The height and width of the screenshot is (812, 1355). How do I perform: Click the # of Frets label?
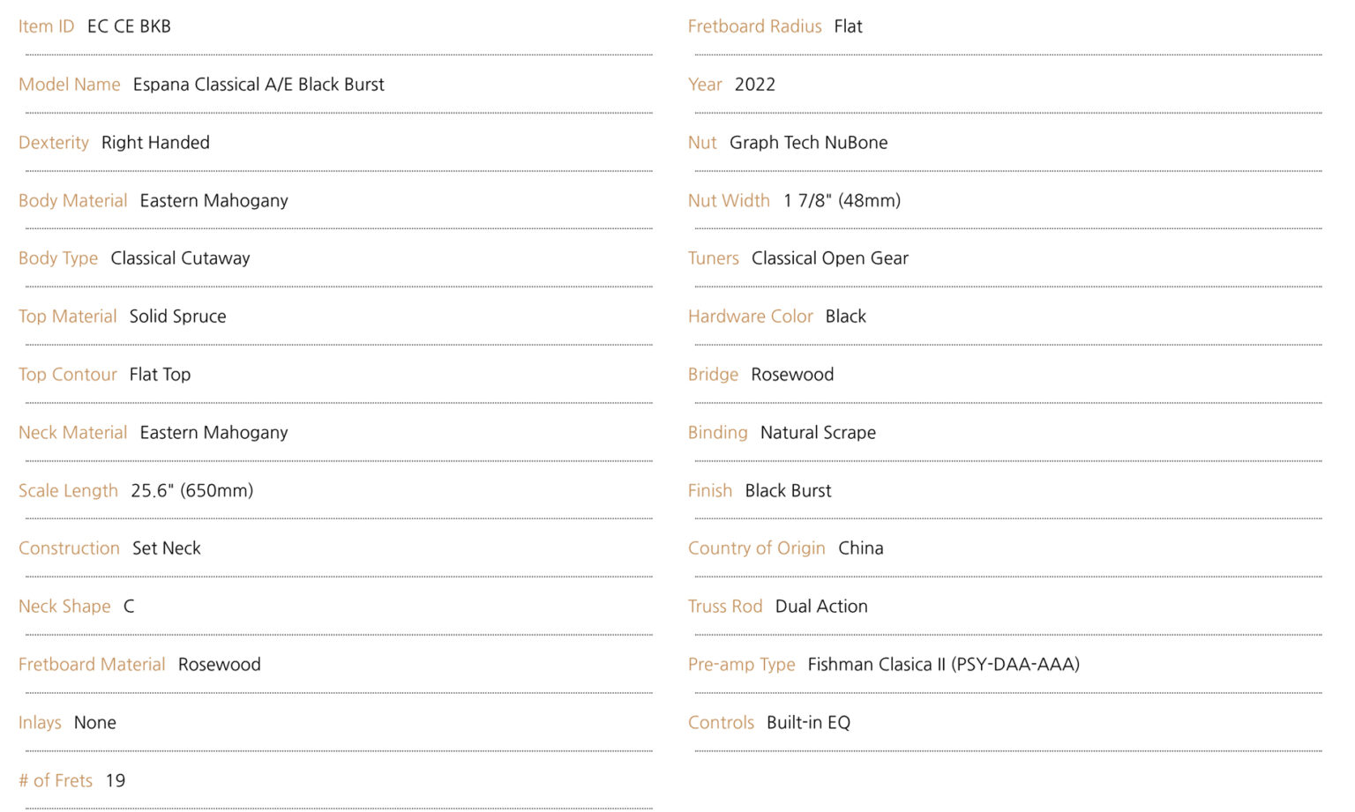click(56, 781)
